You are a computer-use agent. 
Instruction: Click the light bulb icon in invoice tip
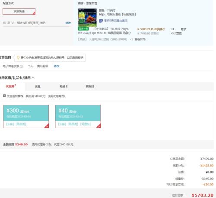pyautogui.click(x=18, y=58)
